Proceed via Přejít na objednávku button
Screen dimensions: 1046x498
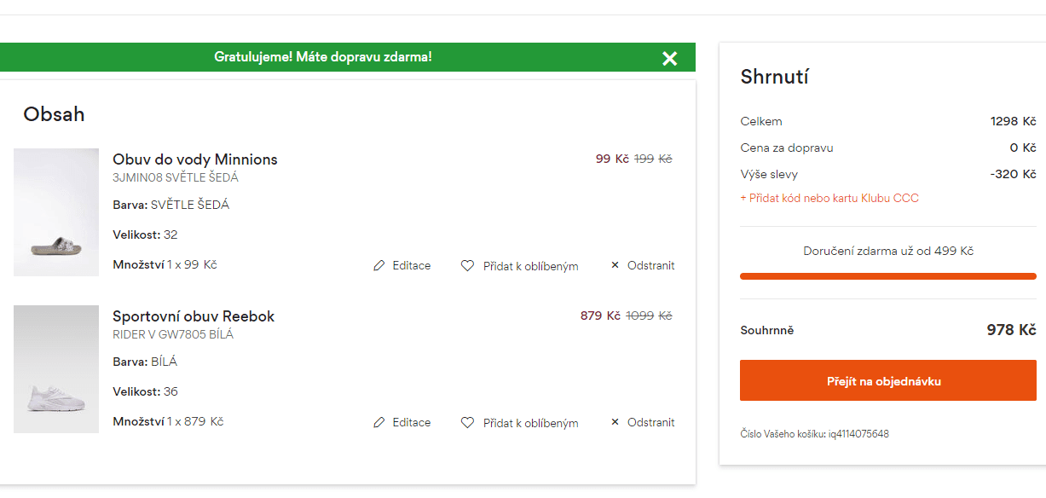click(x=888, y=381)
